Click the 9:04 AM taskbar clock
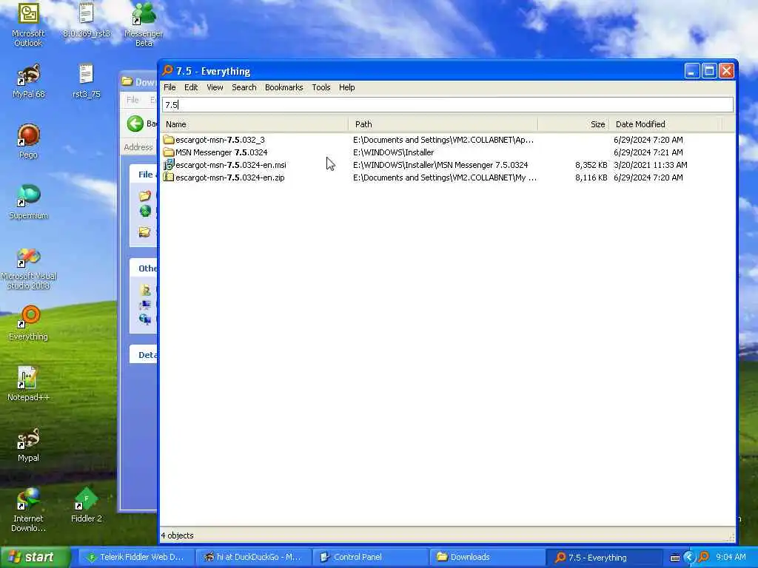 (x=731, y=558)
